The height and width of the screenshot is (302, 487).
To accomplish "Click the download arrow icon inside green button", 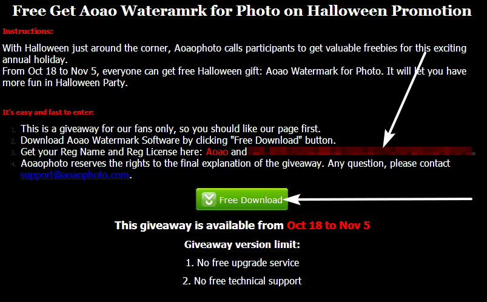I will [x=209, y=200].
